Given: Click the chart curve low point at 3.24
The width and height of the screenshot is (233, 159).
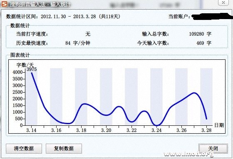Looking at the screenshot, I should point(156,125).
